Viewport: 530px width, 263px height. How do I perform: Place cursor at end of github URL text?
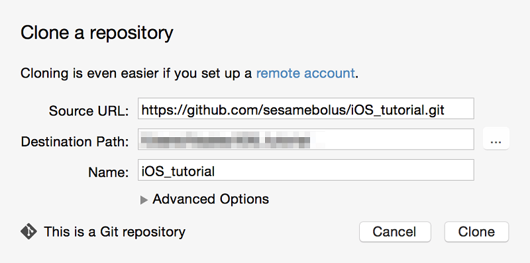[x=445, y=110]
